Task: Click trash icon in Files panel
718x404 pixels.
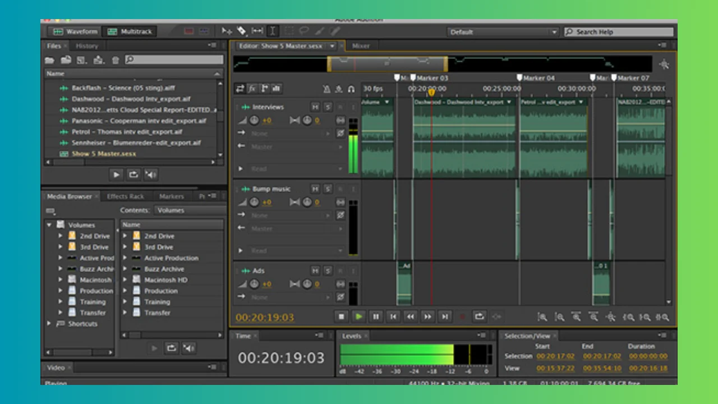Action: pos(116,60)
